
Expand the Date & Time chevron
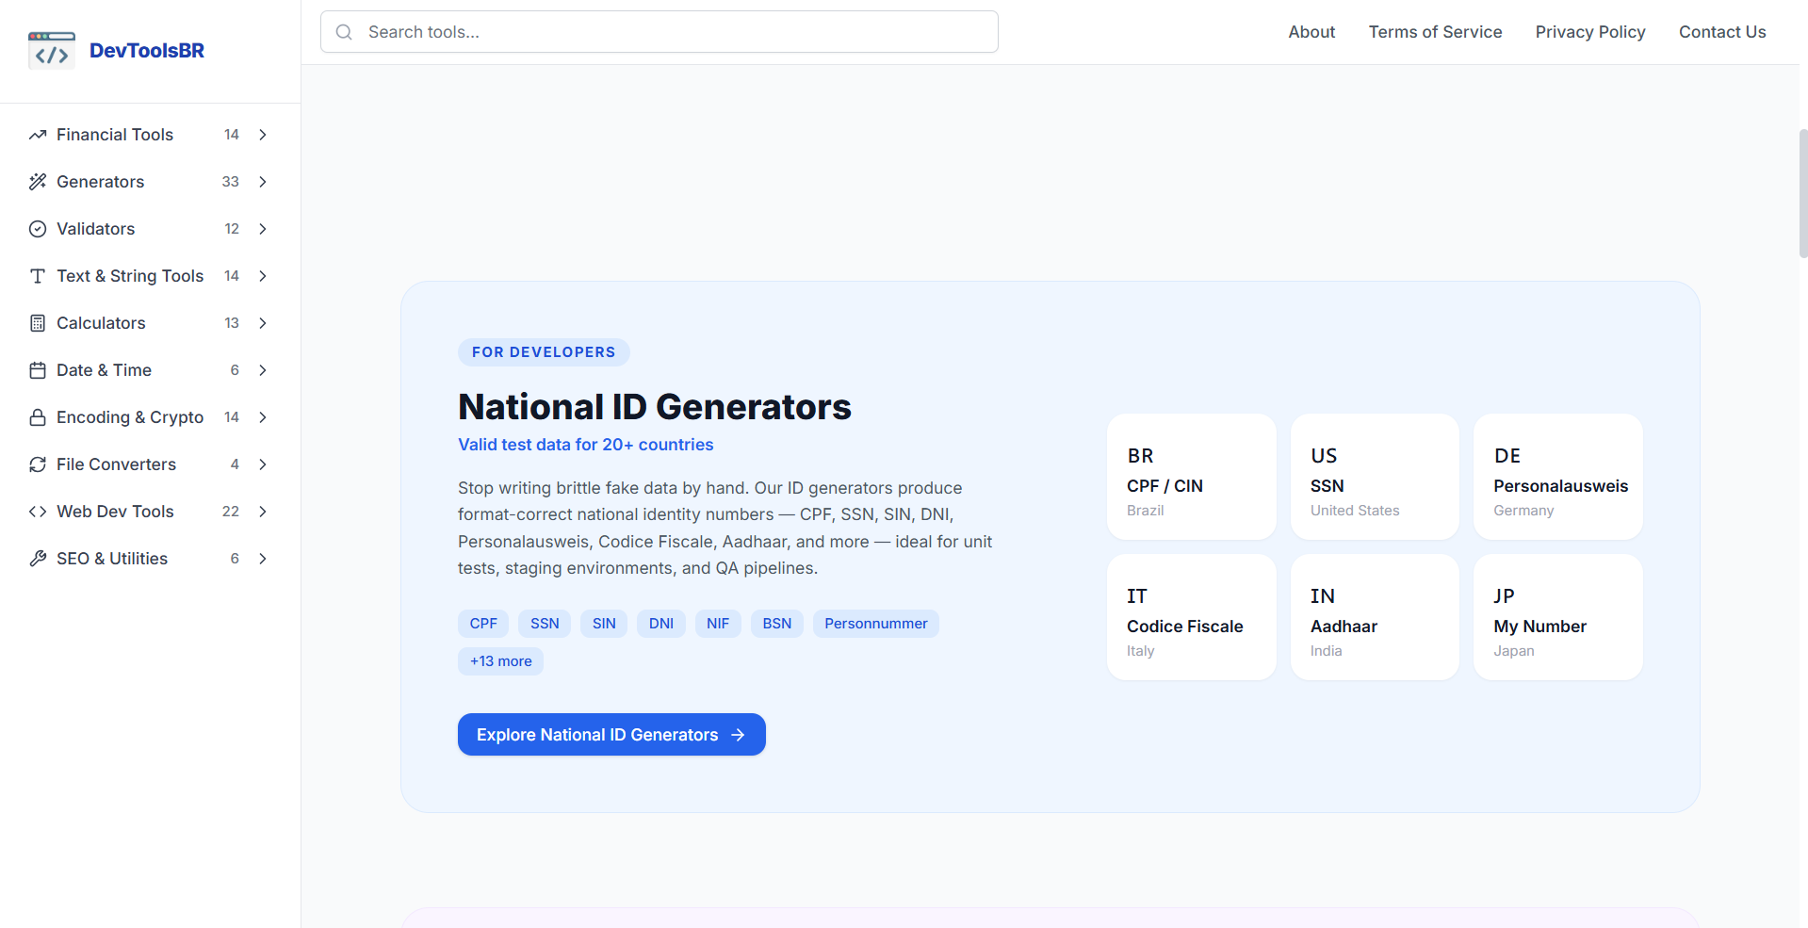pos(263,370)
